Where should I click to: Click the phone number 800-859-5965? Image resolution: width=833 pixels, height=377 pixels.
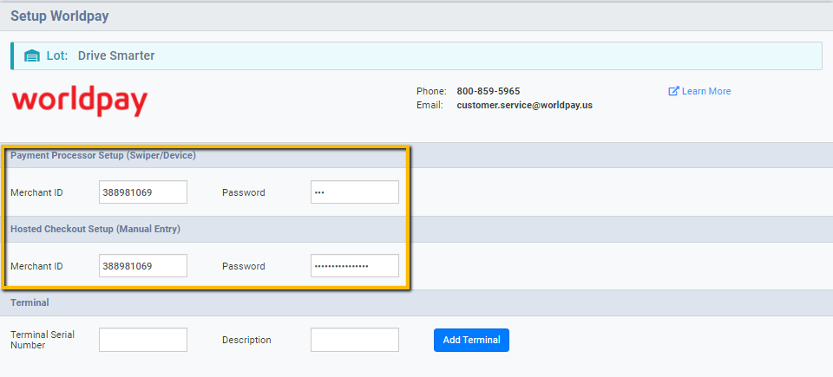pos(489,91)
